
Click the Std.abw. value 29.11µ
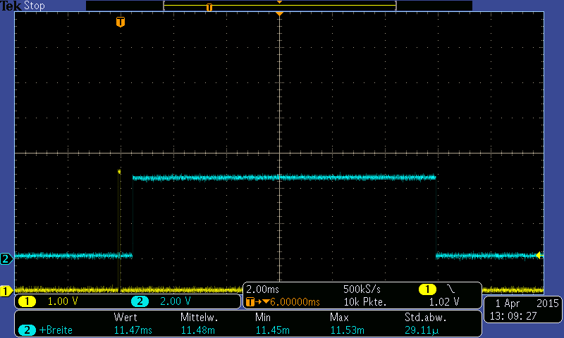tap(422, 330)
